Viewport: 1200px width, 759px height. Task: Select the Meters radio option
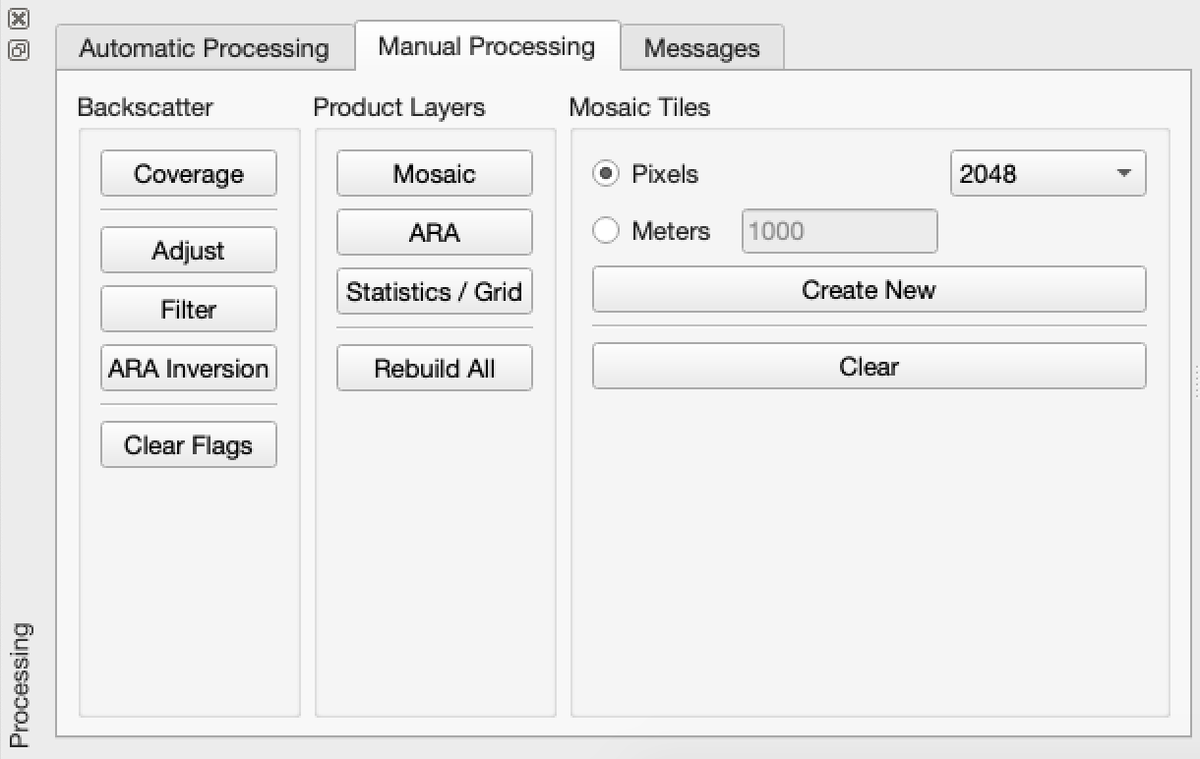[x=607, y=231]
